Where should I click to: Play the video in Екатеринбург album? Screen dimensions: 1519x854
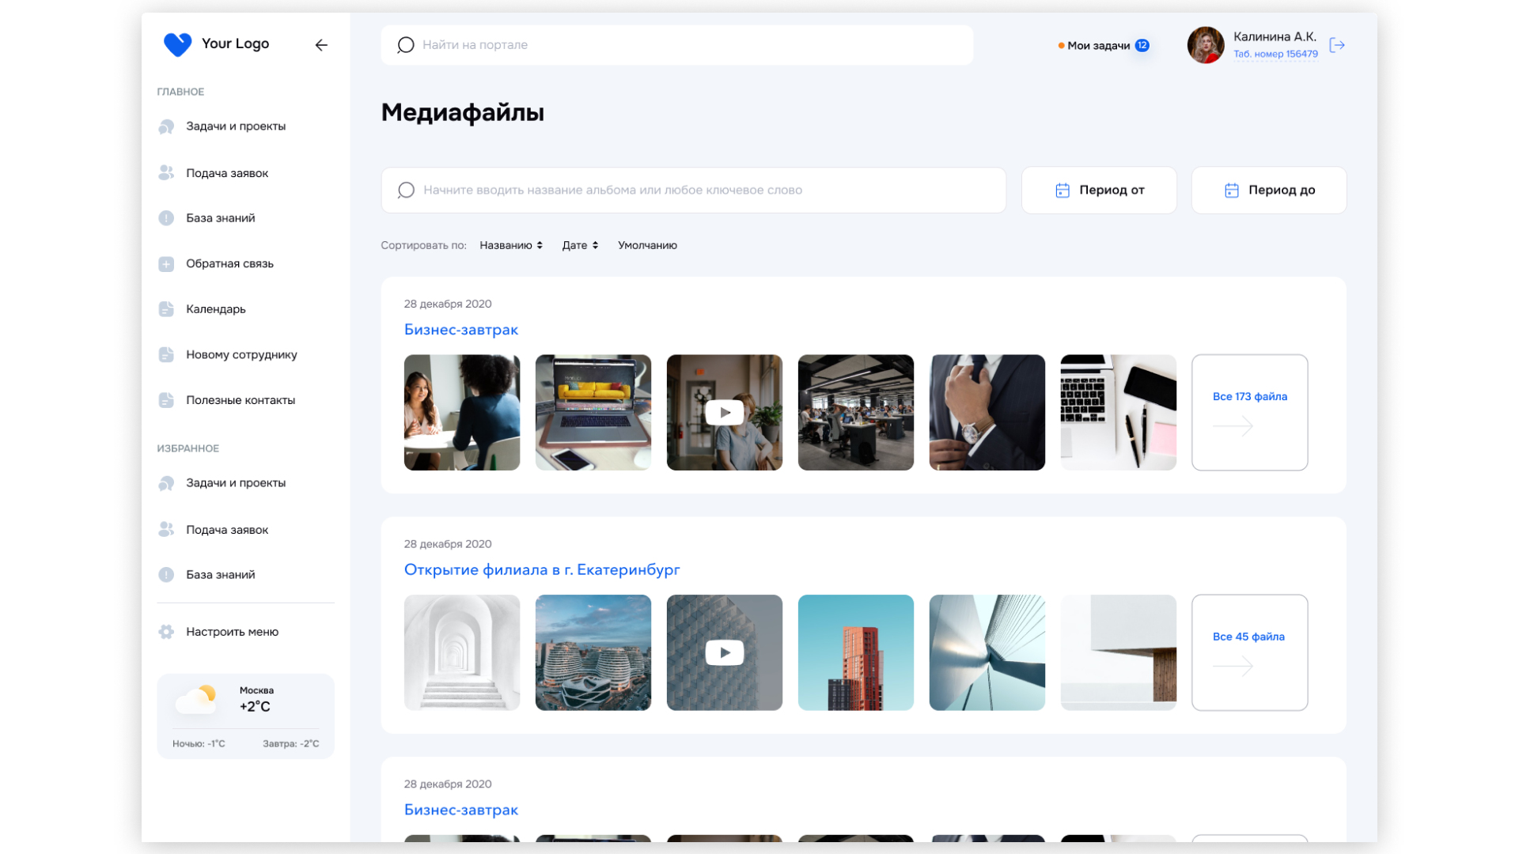[725, 653]
